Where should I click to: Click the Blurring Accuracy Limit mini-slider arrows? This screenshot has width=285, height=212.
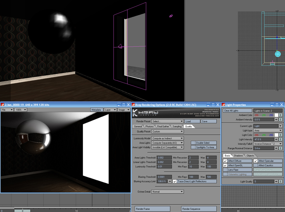[x=170, y=181]
